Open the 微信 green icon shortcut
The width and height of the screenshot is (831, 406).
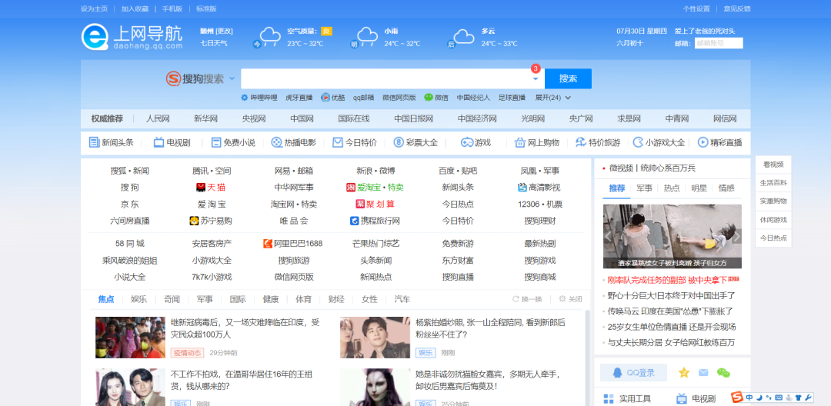(429, 98)
